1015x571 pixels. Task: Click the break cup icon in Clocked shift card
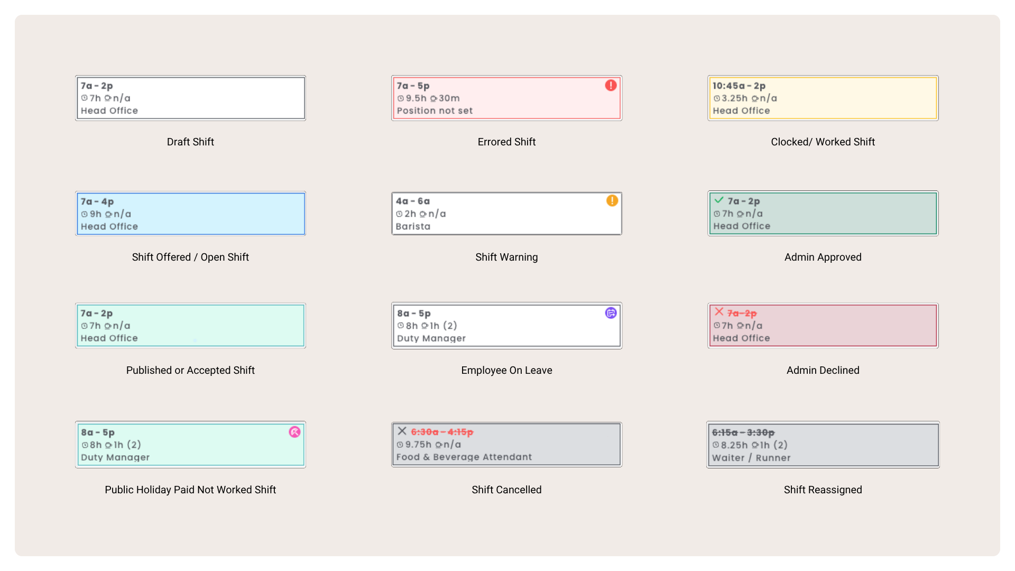754,98
